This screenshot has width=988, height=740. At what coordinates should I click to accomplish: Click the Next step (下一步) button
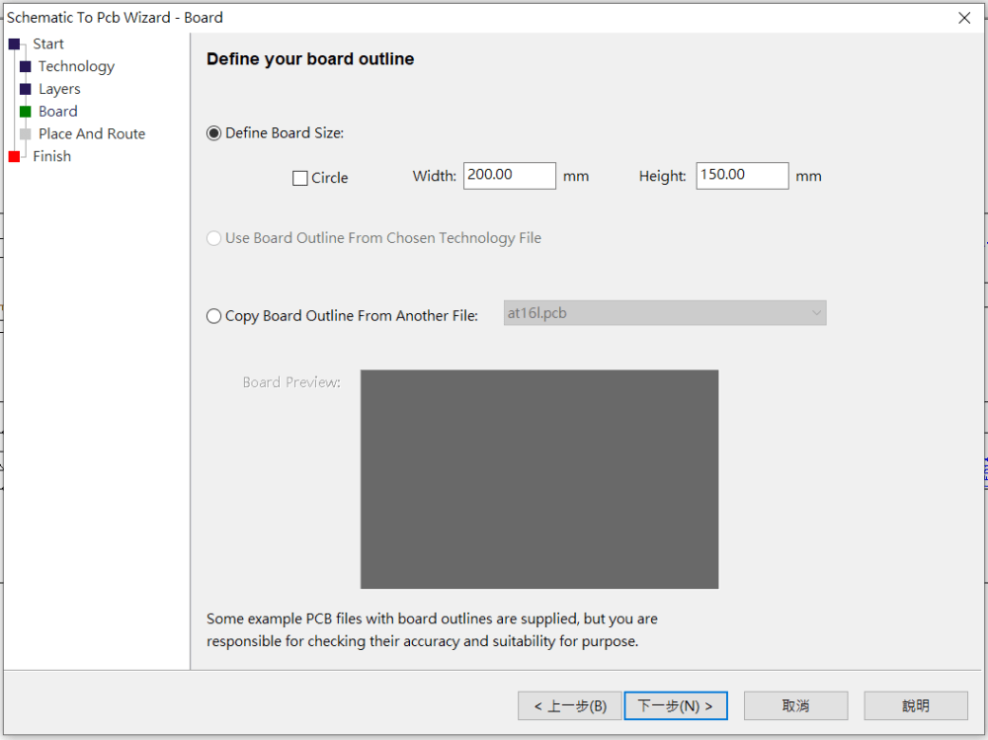(x=676, y=705)
